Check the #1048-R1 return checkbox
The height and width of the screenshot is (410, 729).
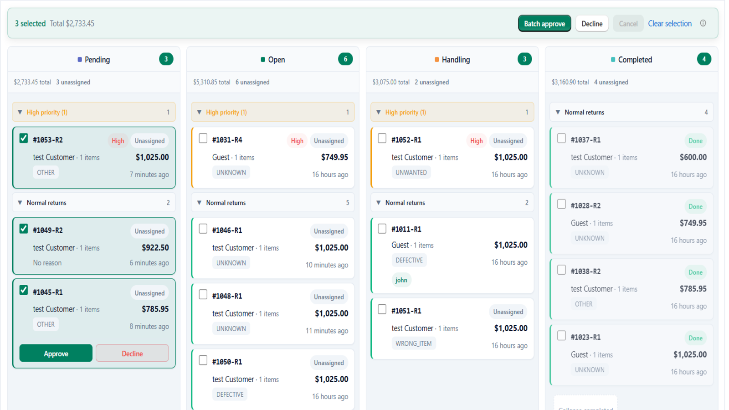pyautogui.click(x=203, y=295)
